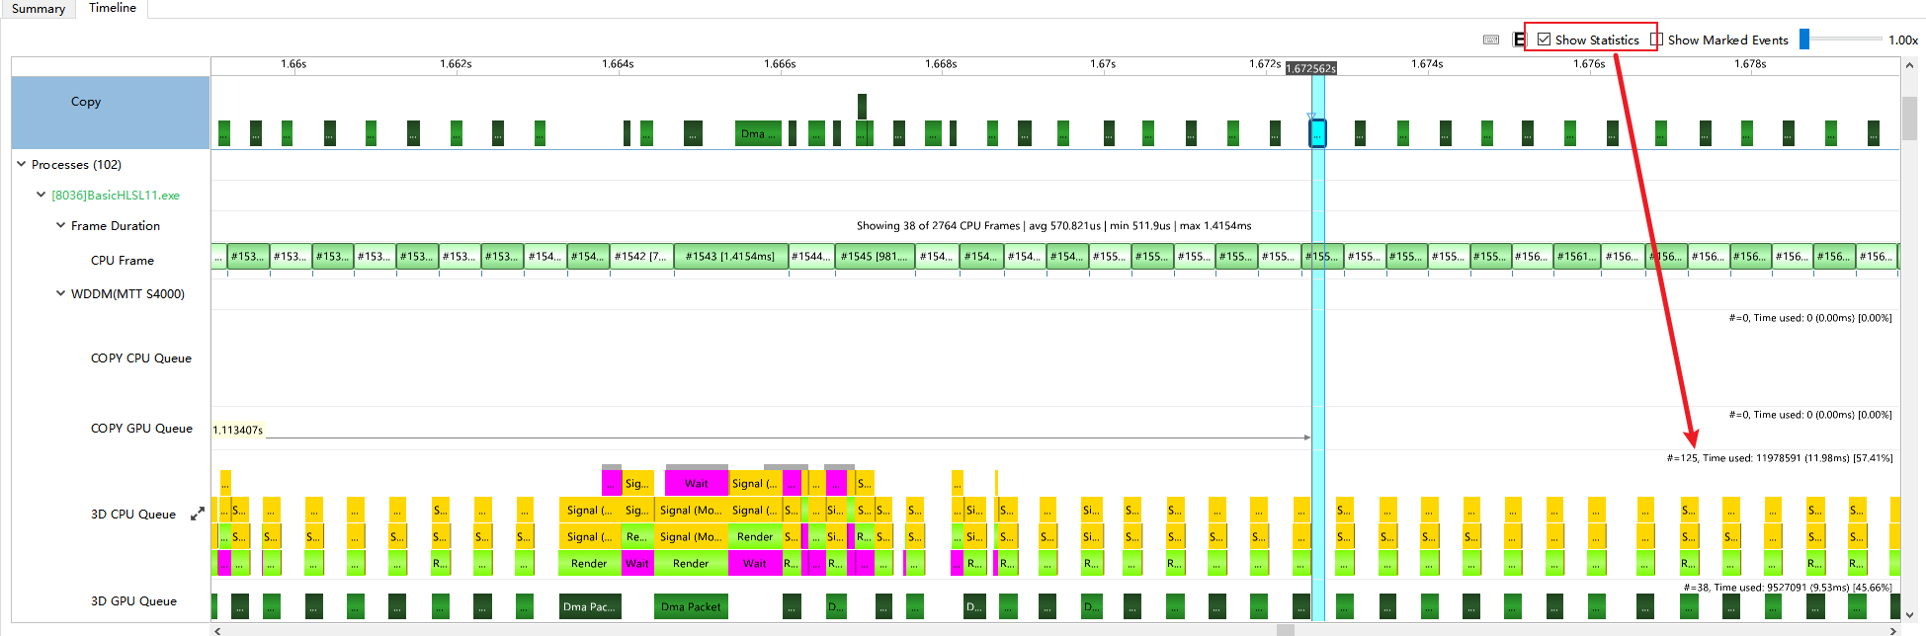Screen dimensions: 1926x636
Task: Select the highlighted Copy packet under the time cursor
Action: (1317, 133)
